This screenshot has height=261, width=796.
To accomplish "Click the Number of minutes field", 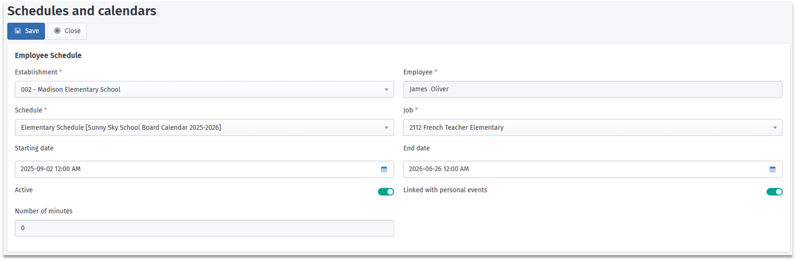I will [x=204, y=228].
